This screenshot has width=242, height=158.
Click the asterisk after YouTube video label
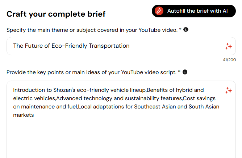click(x=180, y=29)
